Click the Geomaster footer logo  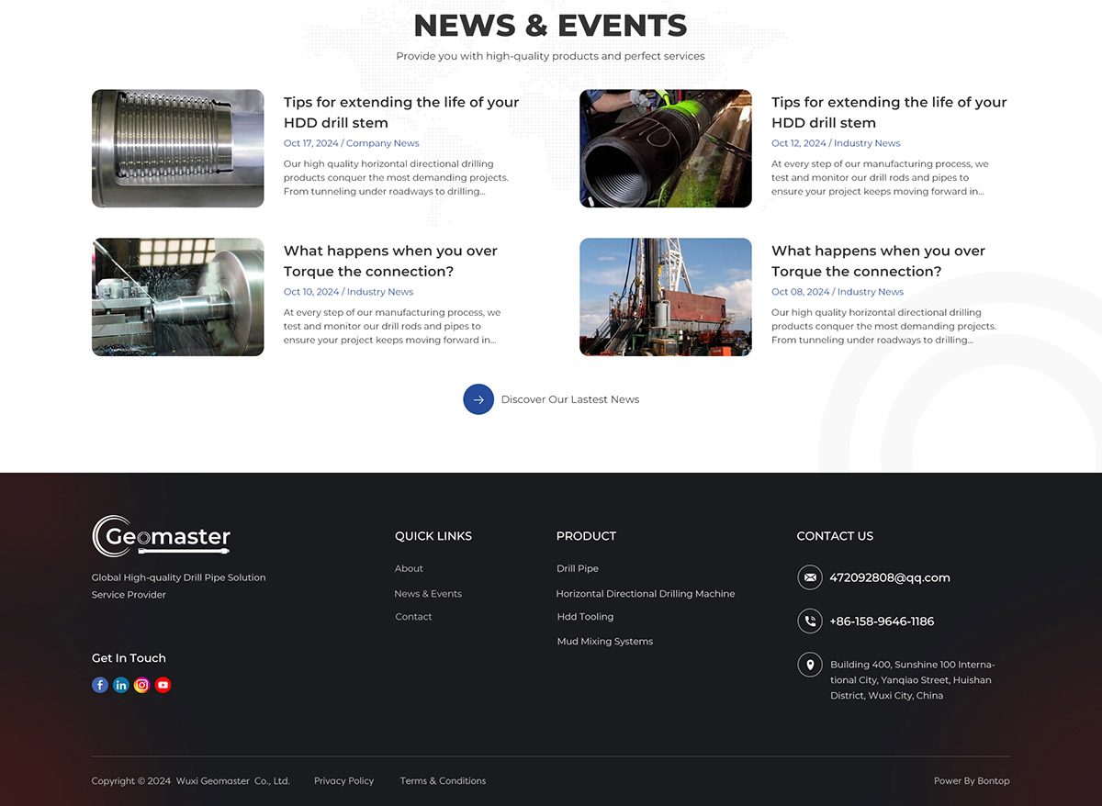(162, 536)
